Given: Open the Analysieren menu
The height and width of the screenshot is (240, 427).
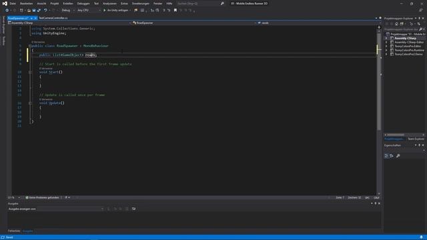Looking at the screenshot, I should tap(109, 3).
